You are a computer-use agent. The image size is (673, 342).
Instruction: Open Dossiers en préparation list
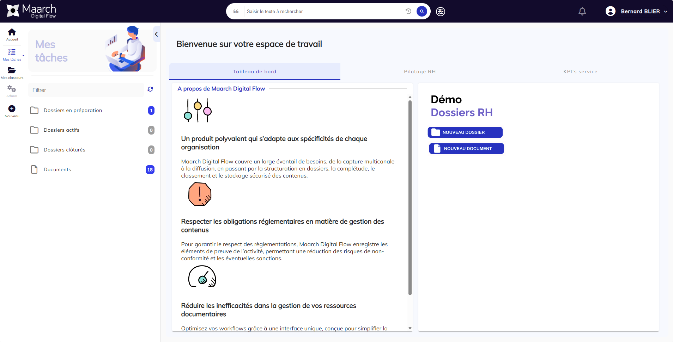click(x=73, y=110)
